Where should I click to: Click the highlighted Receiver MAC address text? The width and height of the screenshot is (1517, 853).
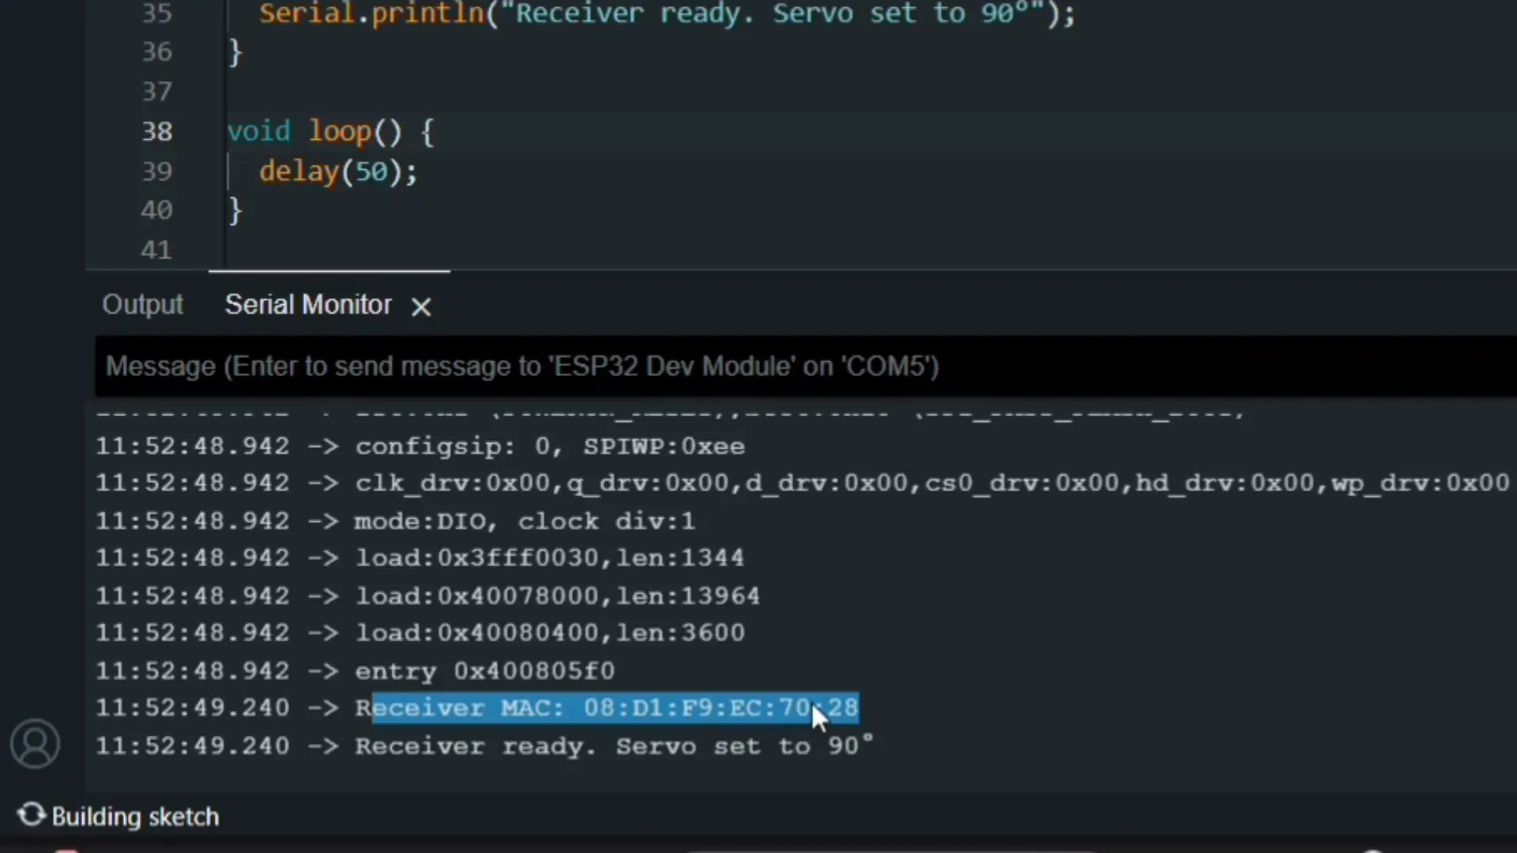click(x=615, y=708)
